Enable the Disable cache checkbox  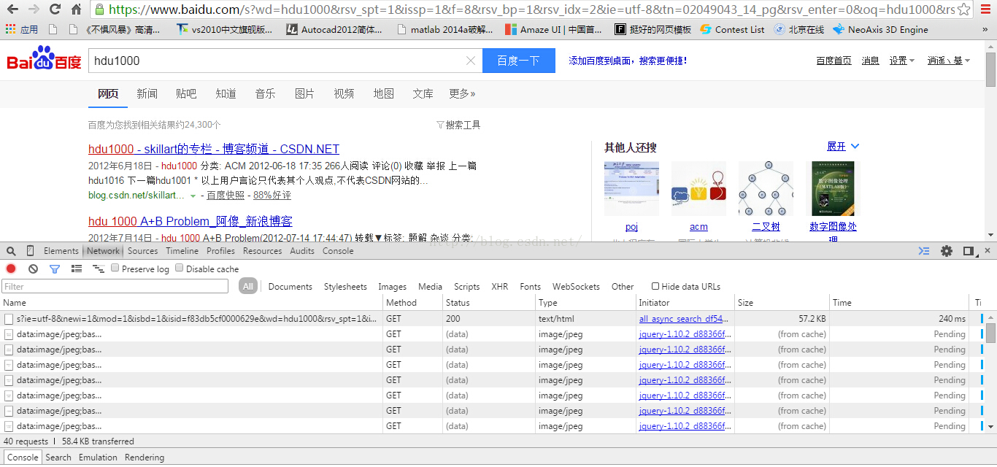180,269
